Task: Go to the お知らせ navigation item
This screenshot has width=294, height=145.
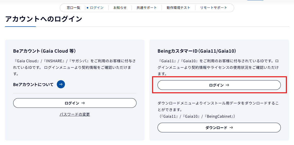Action: (x=120, y=8)
